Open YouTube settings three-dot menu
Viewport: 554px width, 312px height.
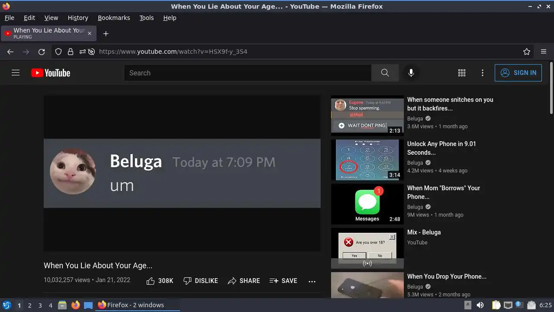(x=483, y=73)
